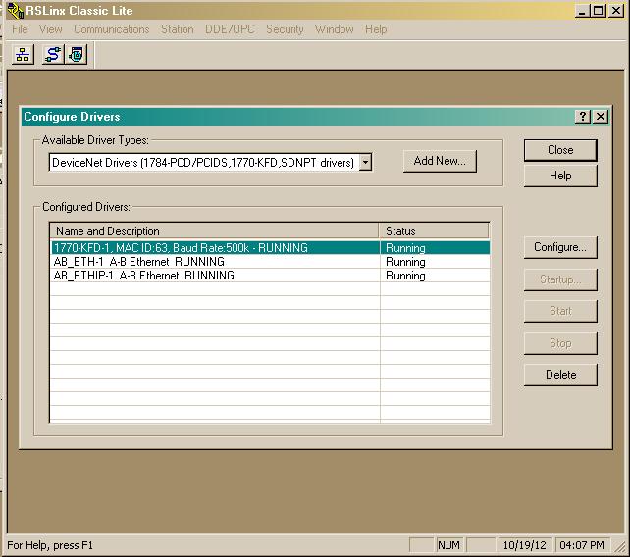Image resolution: width=630 pixels, height=557 pixels.
Task: Click the NUM indicator in status bar
Action: click(x=448, y=545)
